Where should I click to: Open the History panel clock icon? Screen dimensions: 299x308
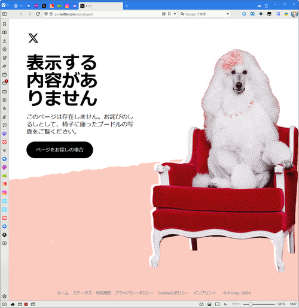(x=4, y=49)
